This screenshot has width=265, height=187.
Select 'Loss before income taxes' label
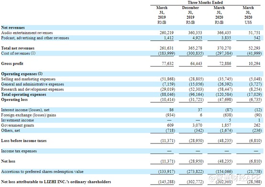click(x=24, y=141)
